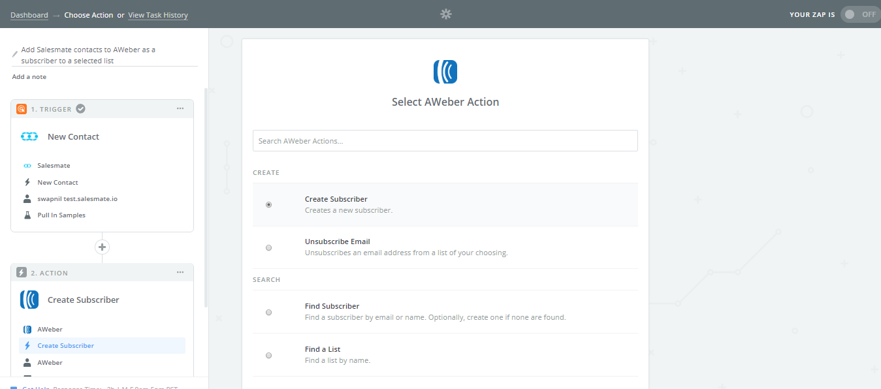Click the pencil icon to edit the zap name
This screenshot has height=389, width=881.
[15, 54]
